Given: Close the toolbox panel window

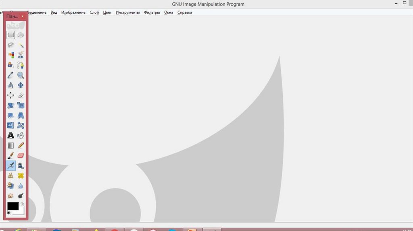Looking at the screenshot, I should 23,16.
